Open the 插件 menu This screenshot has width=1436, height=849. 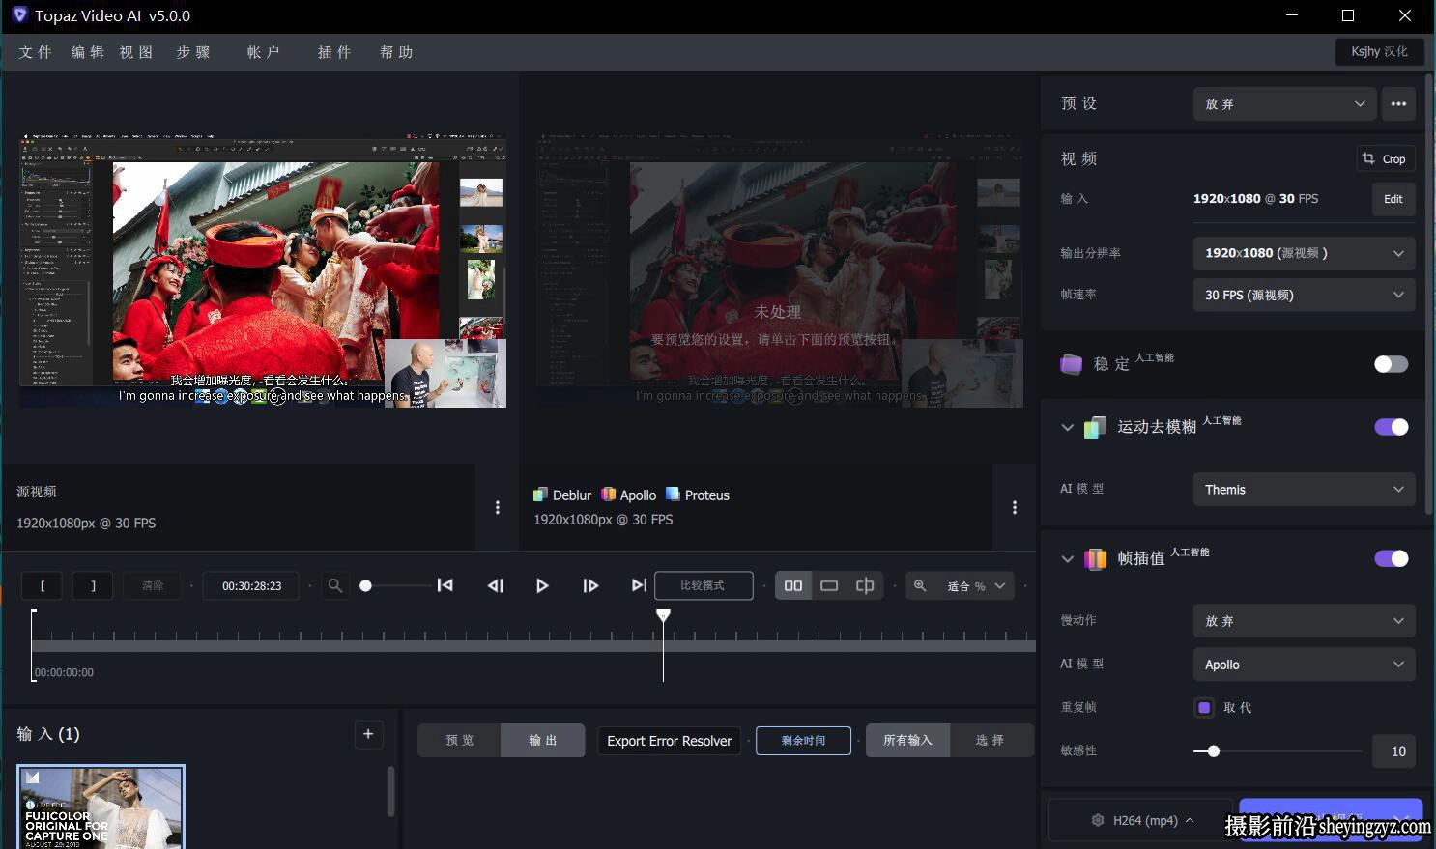(334, 52)
